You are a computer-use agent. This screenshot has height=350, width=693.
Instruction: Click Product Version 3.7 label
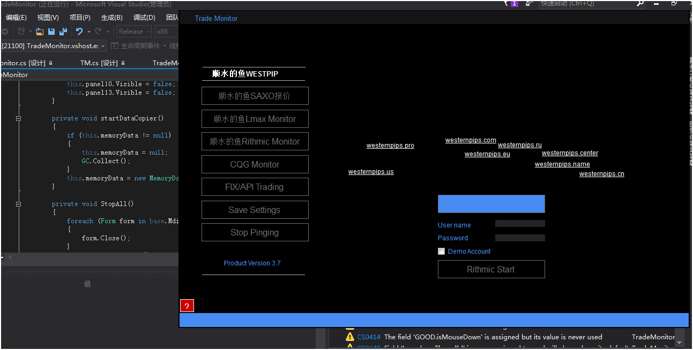coord(252,263)
